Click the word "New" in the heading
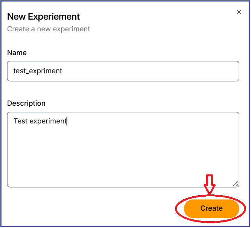 coord(16,17)
